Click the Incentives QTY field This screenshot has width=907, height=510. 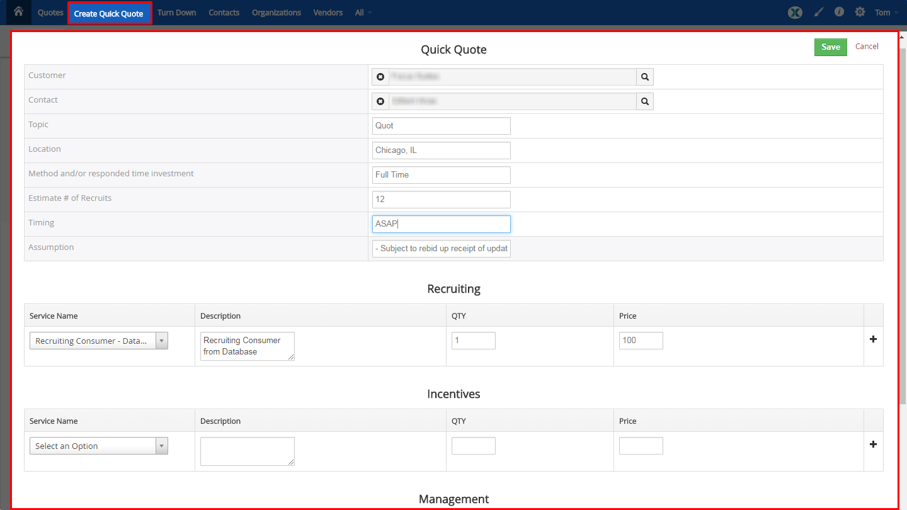[x=474, y=446]
